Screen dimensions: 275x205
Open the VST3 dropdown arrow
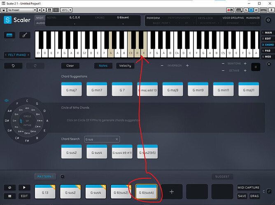tap(70, 10)
